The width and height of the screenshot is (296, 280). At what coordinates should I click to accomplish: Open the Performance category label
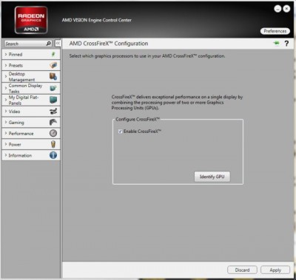(x=21, y=134)
